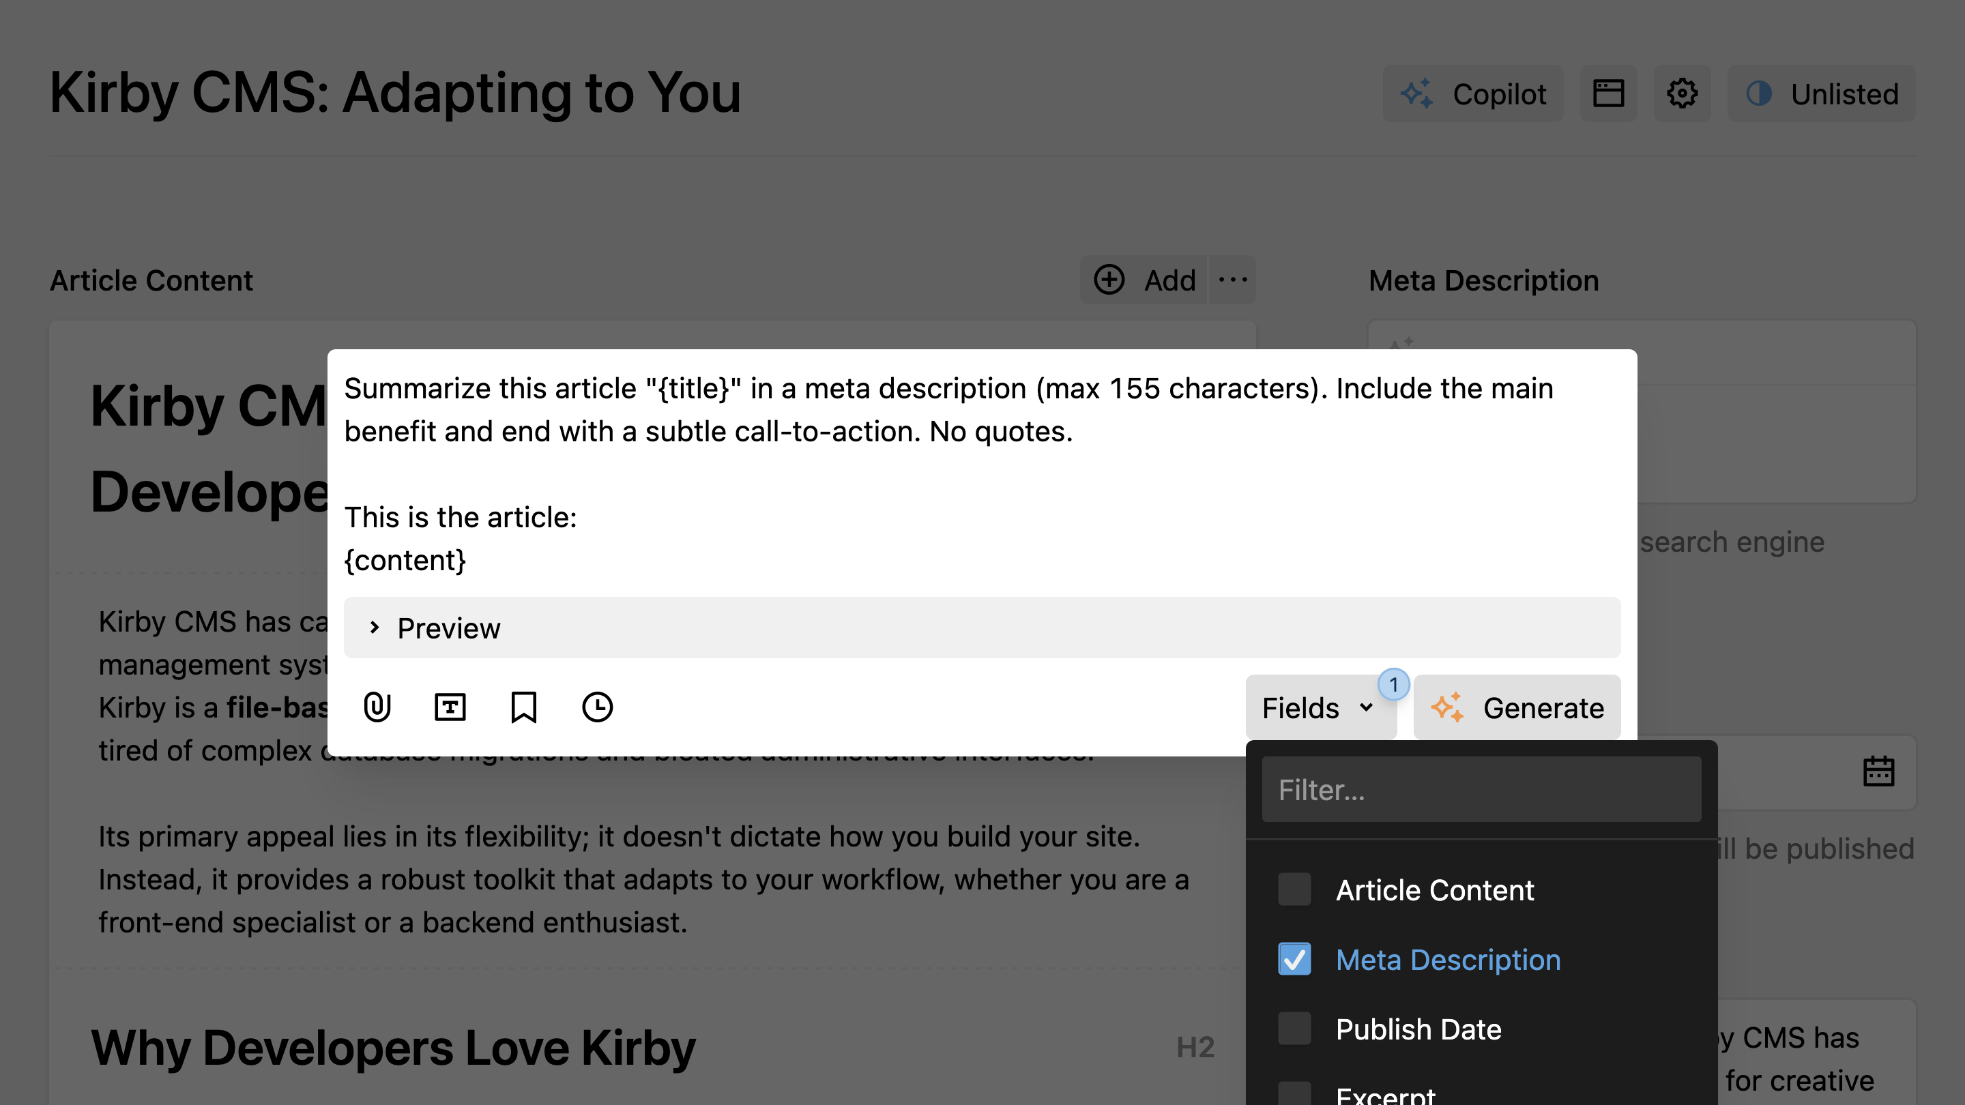Check the Publish Date field
Image resolution: width=1965 pixels, height=1105 pixels.
click(x=1294, y=1029)
